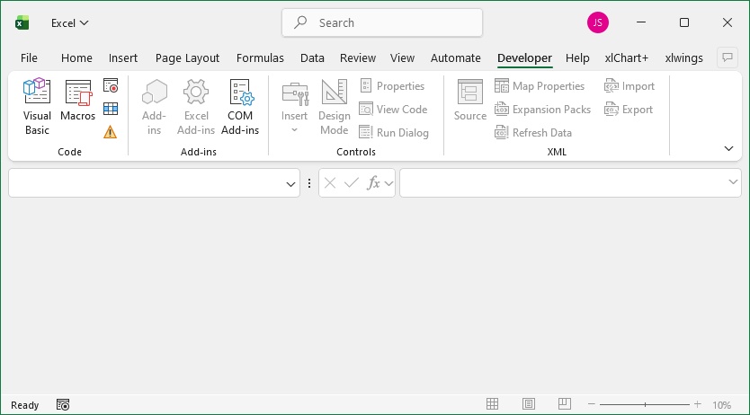The height and width of the screenshot is (415, 750).
Task: Click Refresh Data
Action: [x=533, y=132]
